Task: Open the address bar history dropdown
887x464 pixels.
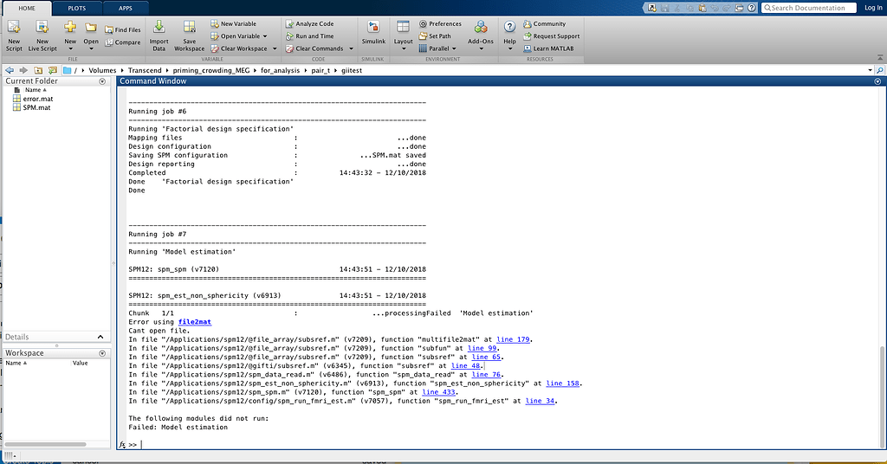Action: tap(870, 71)
